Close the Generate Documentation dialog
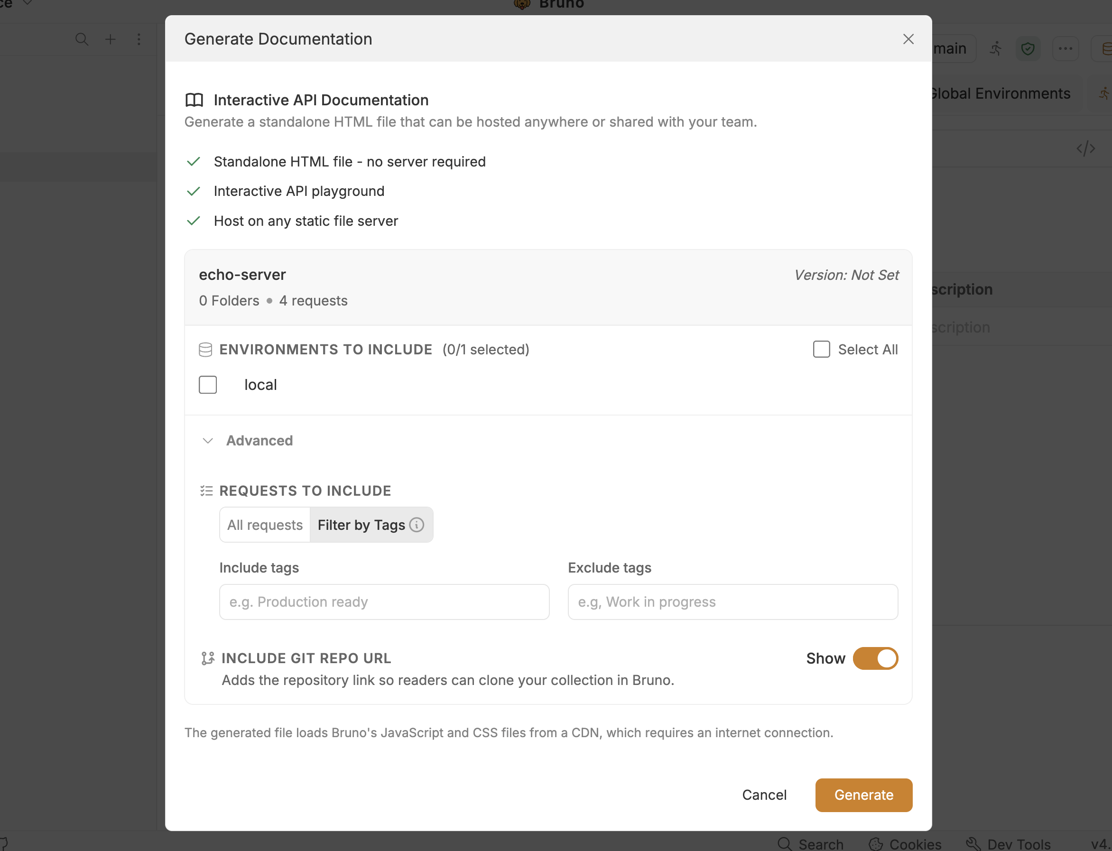1112x851 pixels. (908, 39)
